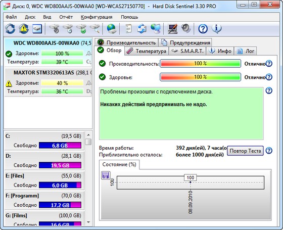
Task: Select the MAXTOR STM3320613AS disk entry
Action: [48, 82]
